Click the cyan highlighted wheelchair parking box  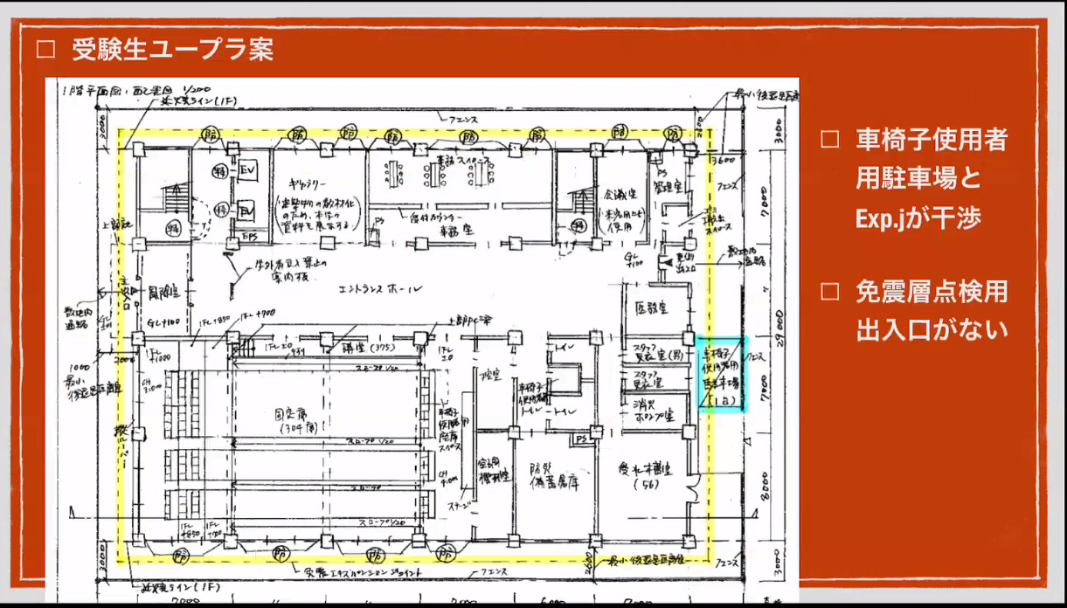point(723,374)
